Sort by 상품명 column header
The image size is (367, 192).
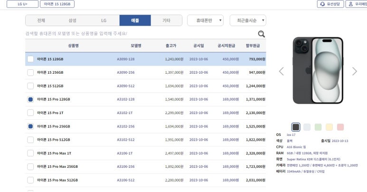(73, 46)
